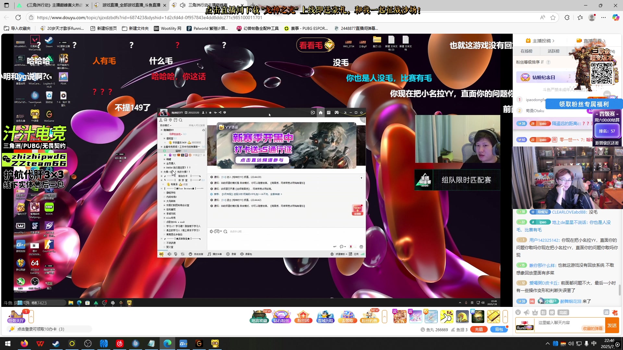
Task: Open the fan level sort help icon
Action: tap(548, 62)
